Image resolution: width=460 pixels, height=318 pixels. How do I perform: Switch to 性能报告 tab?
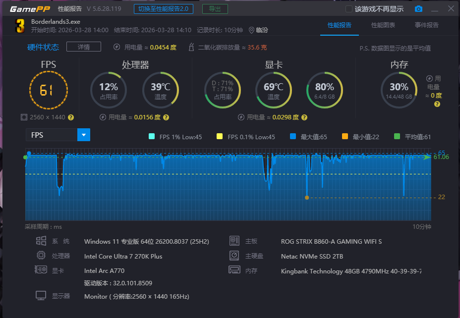340,25
